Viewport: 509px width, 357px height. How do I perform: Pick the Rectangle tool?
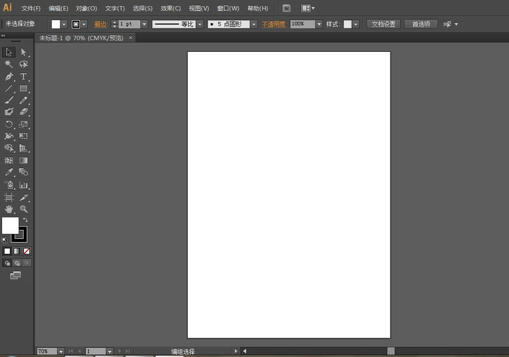coord(23,88)
